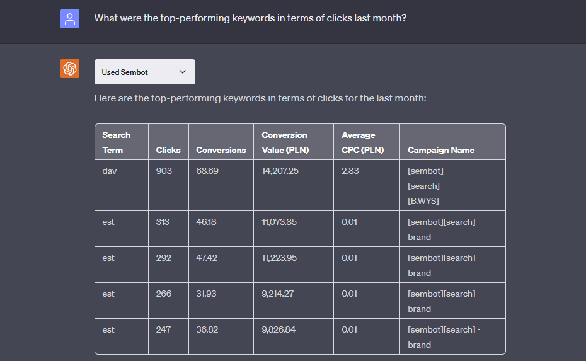Click the Conversions column header
Viewport: 586px width, 361px height.
tap(221, 150)
